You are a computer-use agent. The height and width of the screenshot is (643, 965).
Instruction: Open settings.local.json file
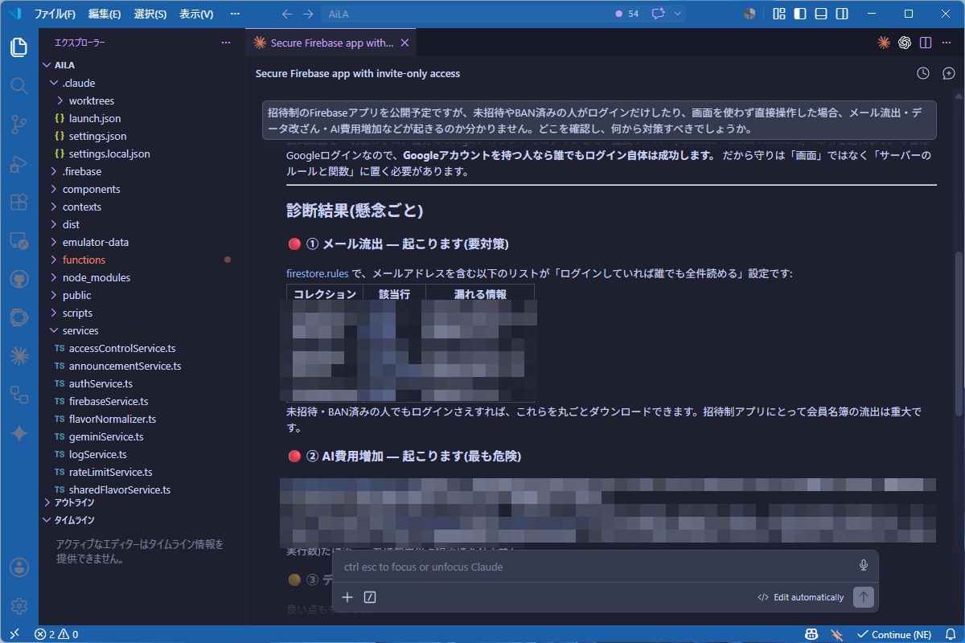point(109,154)
